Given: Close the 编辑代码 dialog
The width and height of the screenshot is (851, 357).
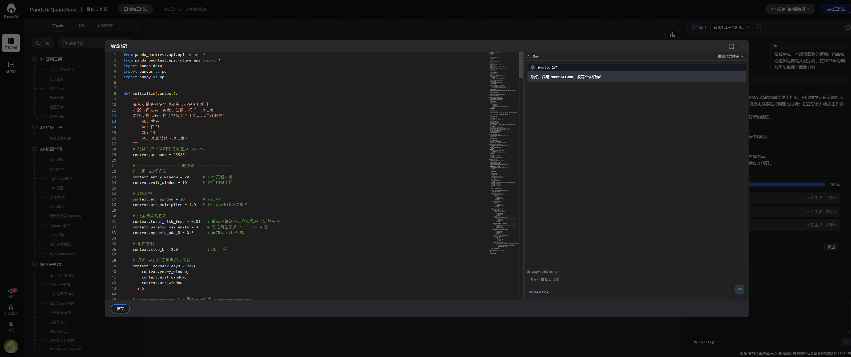Looking at the screenshot, I should 742,47.
